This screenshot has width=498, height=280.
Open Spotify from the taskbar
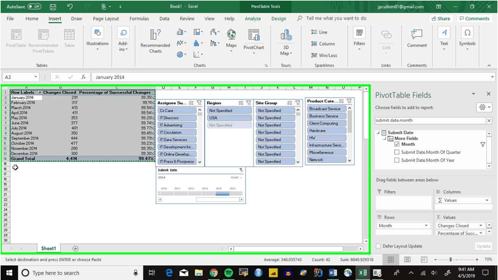(x=228, y=273)
